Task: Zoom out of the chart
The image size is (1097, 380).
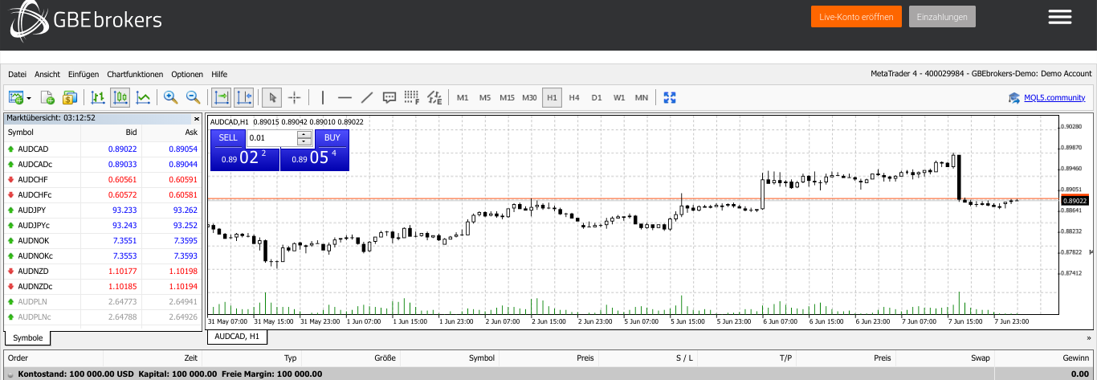Action: pos(193,97)
